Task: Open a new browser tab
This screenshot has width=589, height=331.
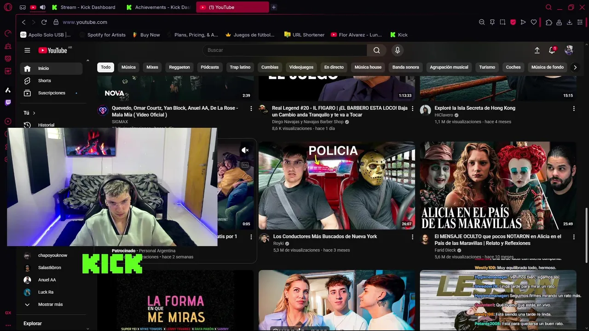Action: coord(274,7)
